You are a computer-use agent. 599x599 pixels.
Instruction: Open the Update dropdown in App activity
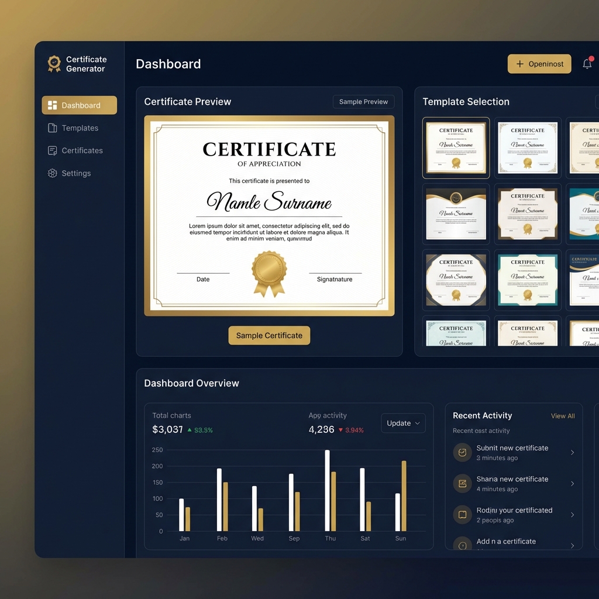coord(403,423)
